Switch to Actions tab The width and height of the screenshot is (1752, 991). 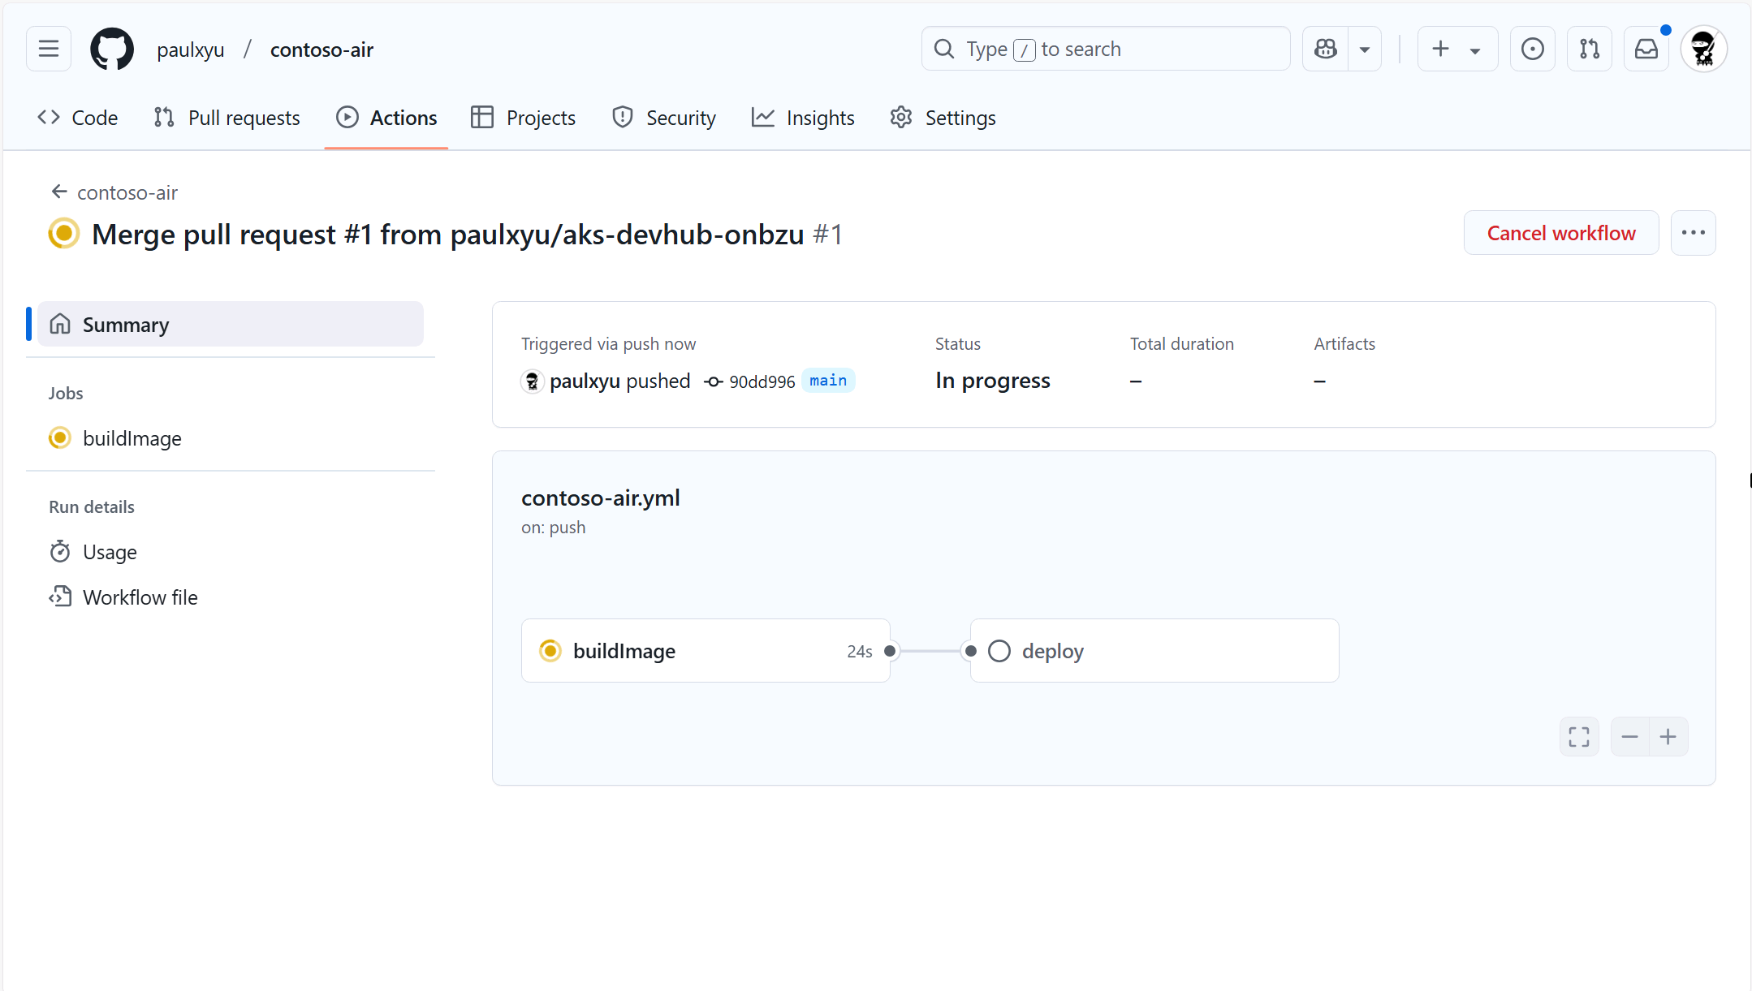click(386, 118)
